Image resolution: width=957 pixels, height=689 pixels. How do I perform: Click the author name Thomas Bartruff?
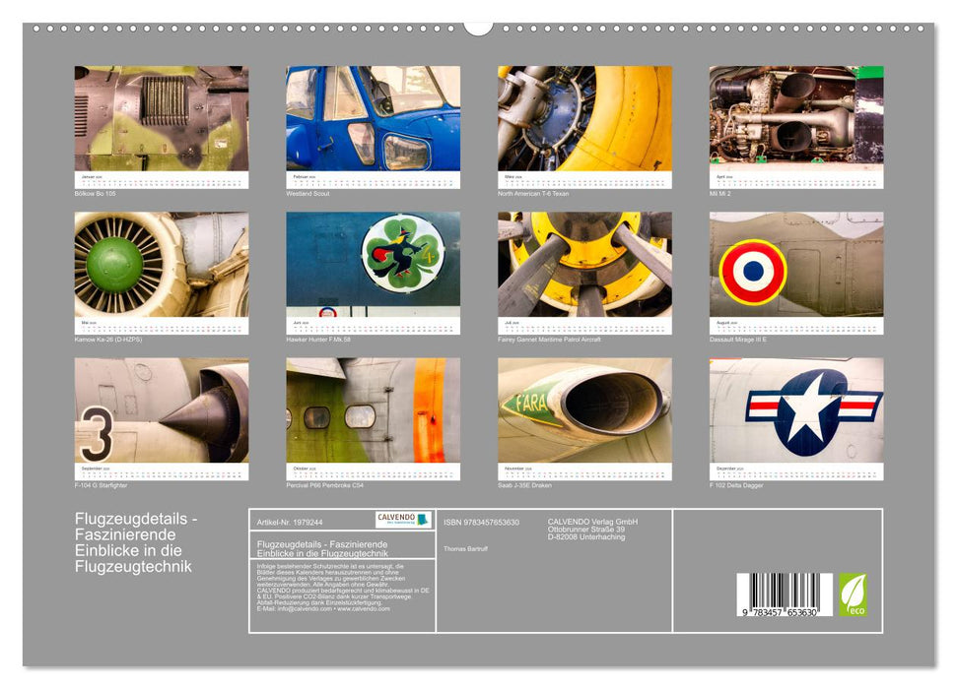pos(467,549)
